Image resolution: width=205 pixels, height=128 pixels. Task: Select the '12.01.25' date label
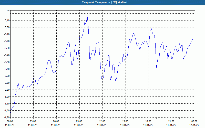[x=194, y=125]
